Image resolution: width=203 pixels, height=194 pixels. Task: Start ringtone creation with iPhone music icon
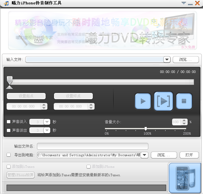pos(185,178)
